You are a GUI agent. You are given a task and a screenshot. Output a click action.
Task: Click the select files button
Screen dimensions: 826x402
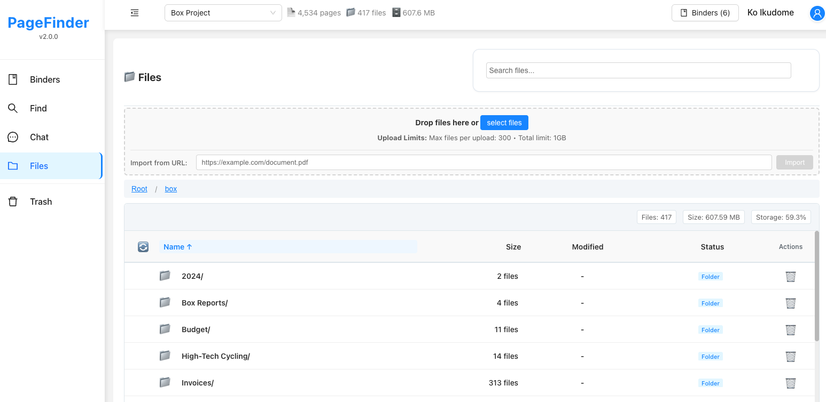(x=504, y=123)
